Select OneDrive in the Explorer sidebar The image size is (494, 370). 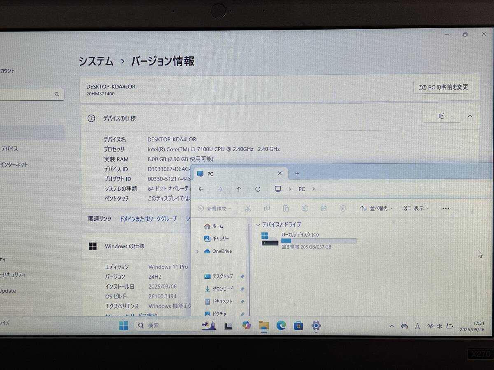218,251
